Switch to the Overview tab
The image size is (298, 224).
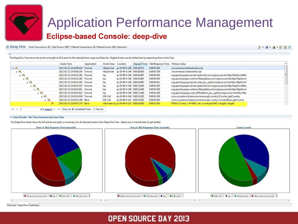coord(11,205)
